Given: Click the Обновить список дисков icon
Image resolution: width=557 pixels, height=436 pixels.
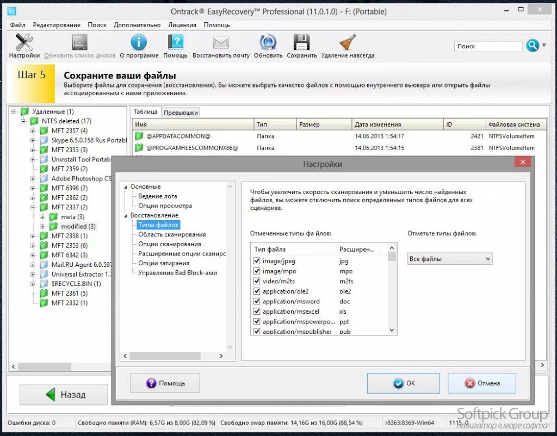Looking at the screenshot, I should (x=80, y=42).
